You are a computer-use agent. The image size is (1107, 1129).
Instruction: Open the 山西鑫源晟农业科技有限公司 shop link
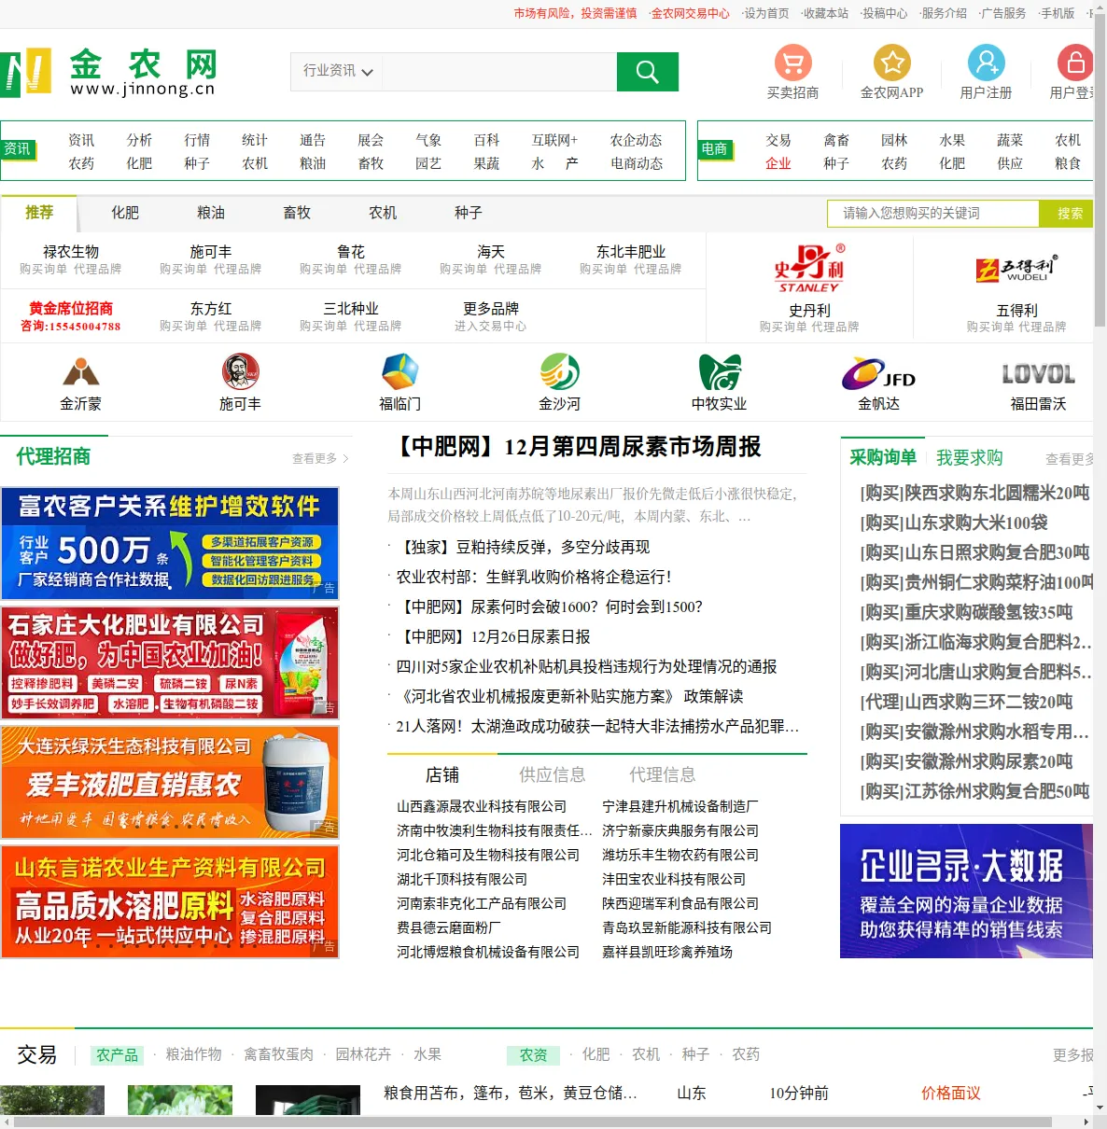click(x=482, y=806)
